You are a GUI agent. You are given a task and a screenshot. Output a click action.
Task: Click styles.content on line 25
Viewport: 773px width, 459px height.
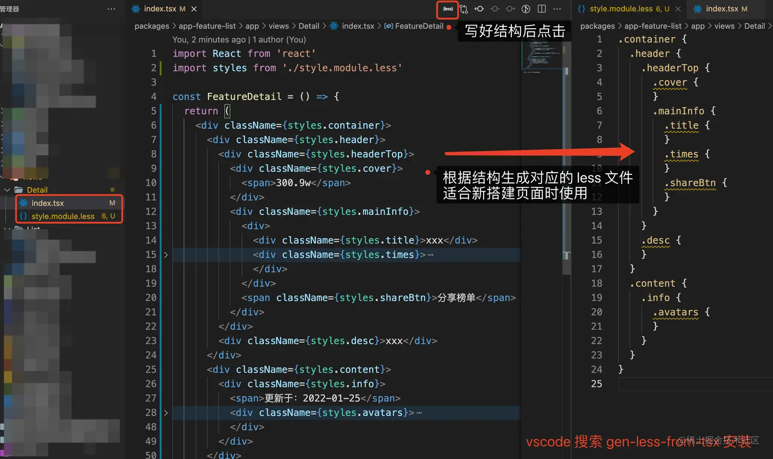tap(339, 370)
